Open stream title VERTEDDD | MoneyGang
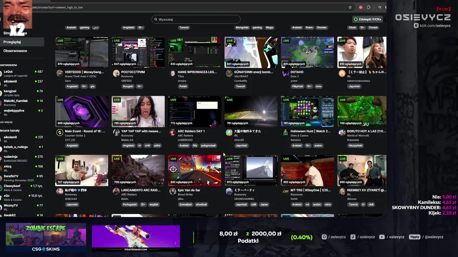The width and height of the screenshot is (458, 257). (x=84, y=72)
